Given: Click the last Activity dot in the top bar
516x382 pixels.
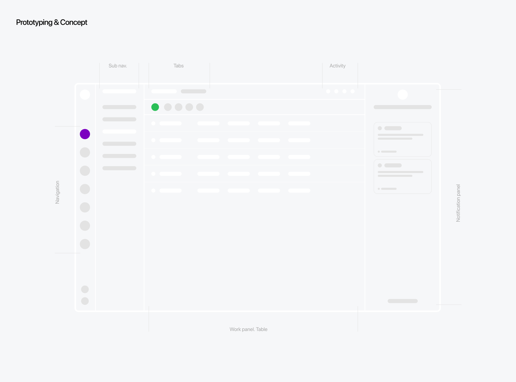Looking at the screenshot, I should pos(352,91).
